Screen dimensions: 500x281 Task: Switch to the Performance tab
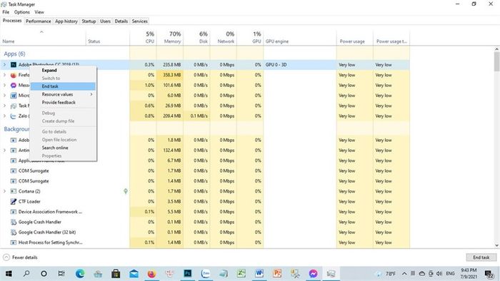(39, 21)
